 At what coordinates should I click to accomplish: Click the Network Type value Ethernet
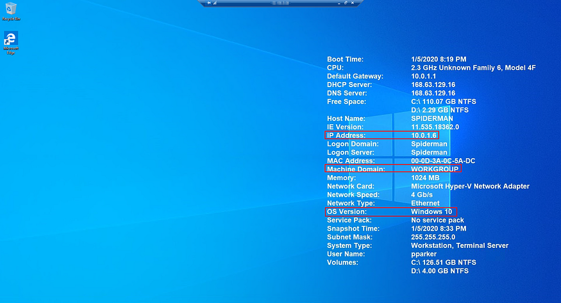[x=426, y=203]
